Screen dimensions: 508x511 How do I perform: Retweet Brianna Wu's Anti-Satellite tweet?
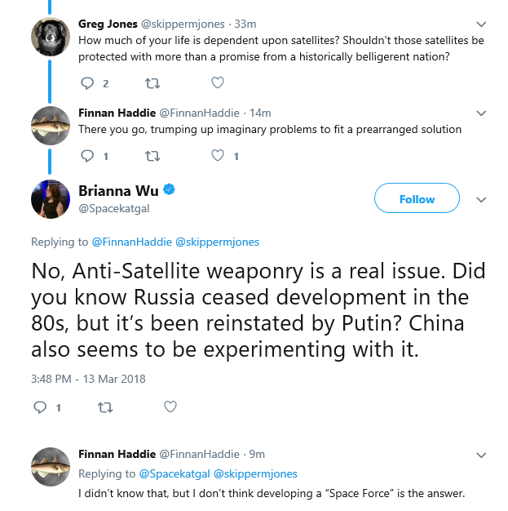105,407
